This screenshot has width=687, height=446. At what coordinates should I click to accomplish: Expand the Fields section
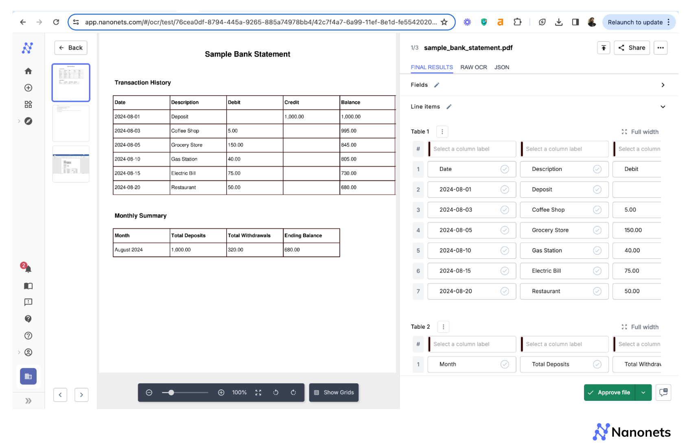pos(663,85)
